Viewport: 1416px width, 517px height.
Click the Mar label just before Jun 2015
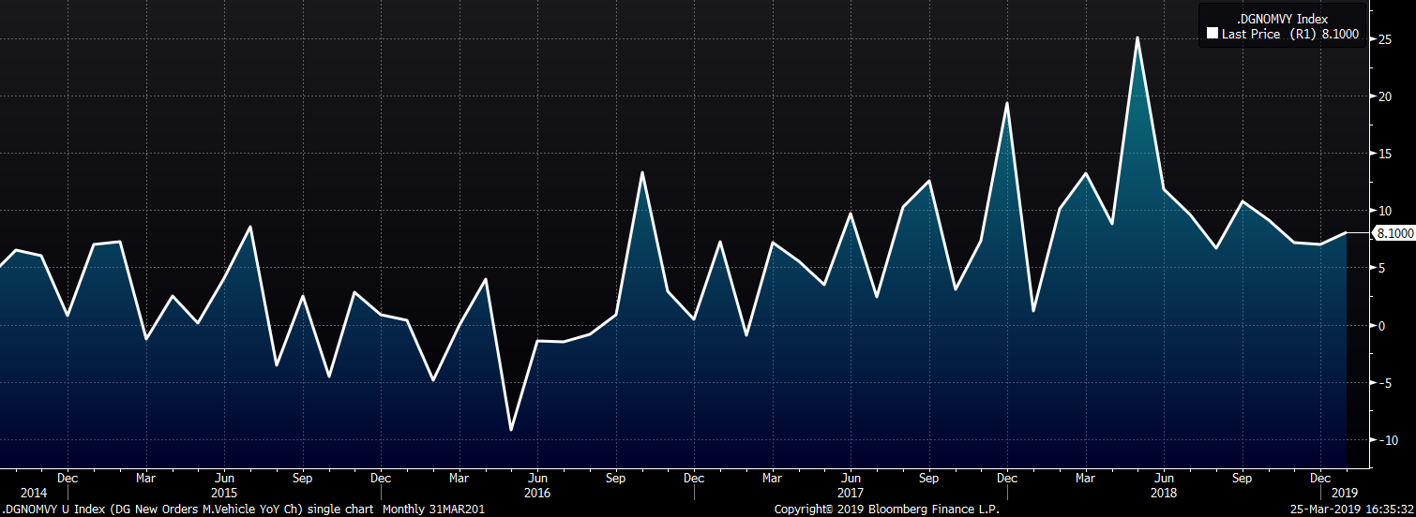pyautogui.click(x=145, y=478)
